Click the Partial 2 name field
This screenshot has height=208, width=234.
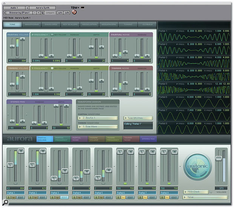37,193
